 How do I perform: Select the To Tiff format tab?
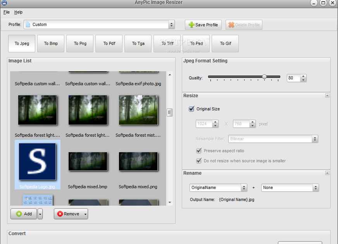point(167,43)
